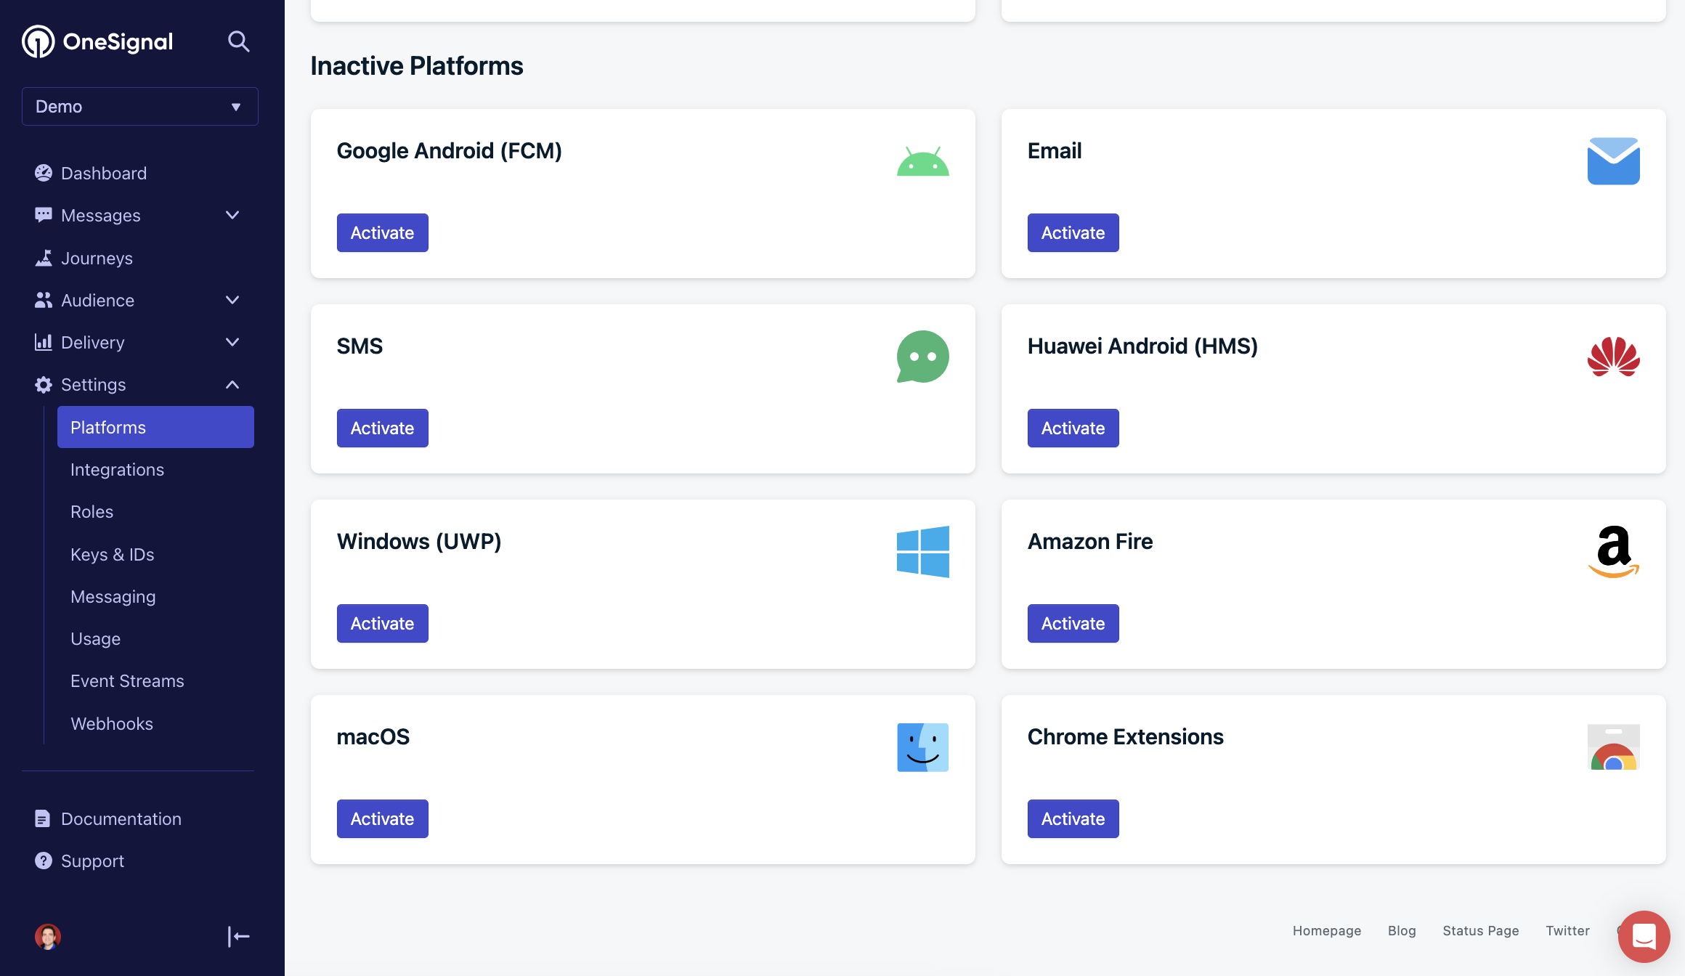
Task: Select Platforms submenu item
Action: coord(155,427)
